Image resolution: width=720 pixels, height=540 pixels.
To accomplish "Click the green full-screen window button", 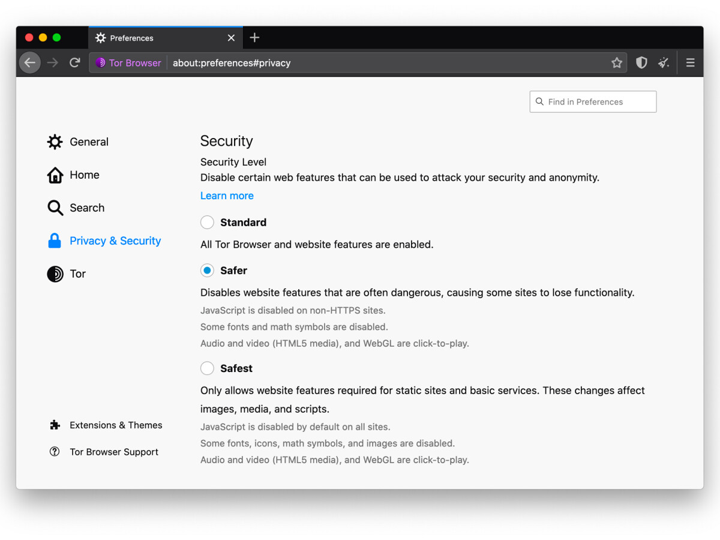I will pyautogui.click(x=56, y=38).
